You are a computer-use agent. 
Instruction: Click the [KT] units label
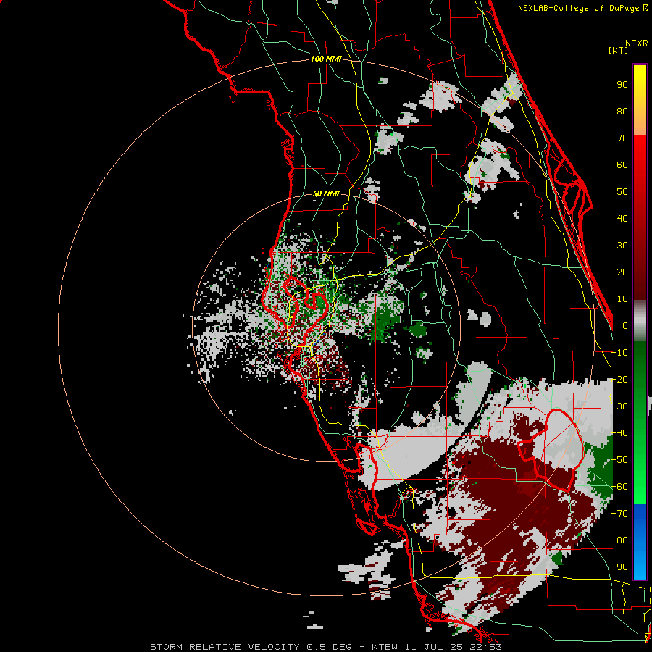coord(619,50)
